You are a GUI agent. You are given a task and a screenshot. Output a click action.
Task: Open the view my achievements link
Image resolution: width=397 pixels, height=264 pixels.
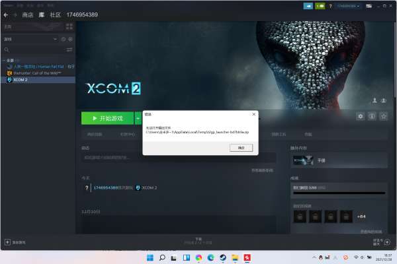pyautogui.click(x=371, y=232)
